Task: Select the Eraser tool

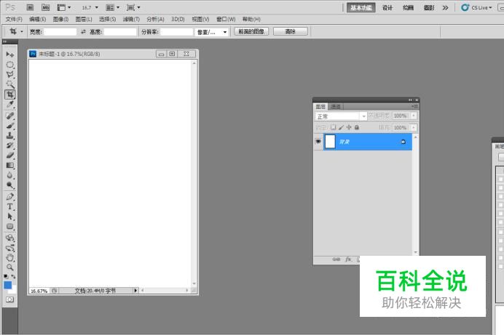Action: tap(10, 156)
